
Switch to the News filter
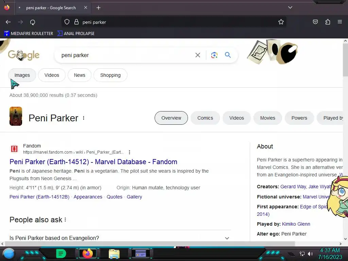coord(80,75)
